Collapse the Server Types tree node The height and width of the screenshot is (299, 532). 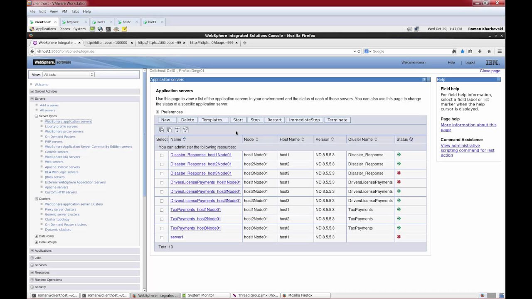pos(36,116)
